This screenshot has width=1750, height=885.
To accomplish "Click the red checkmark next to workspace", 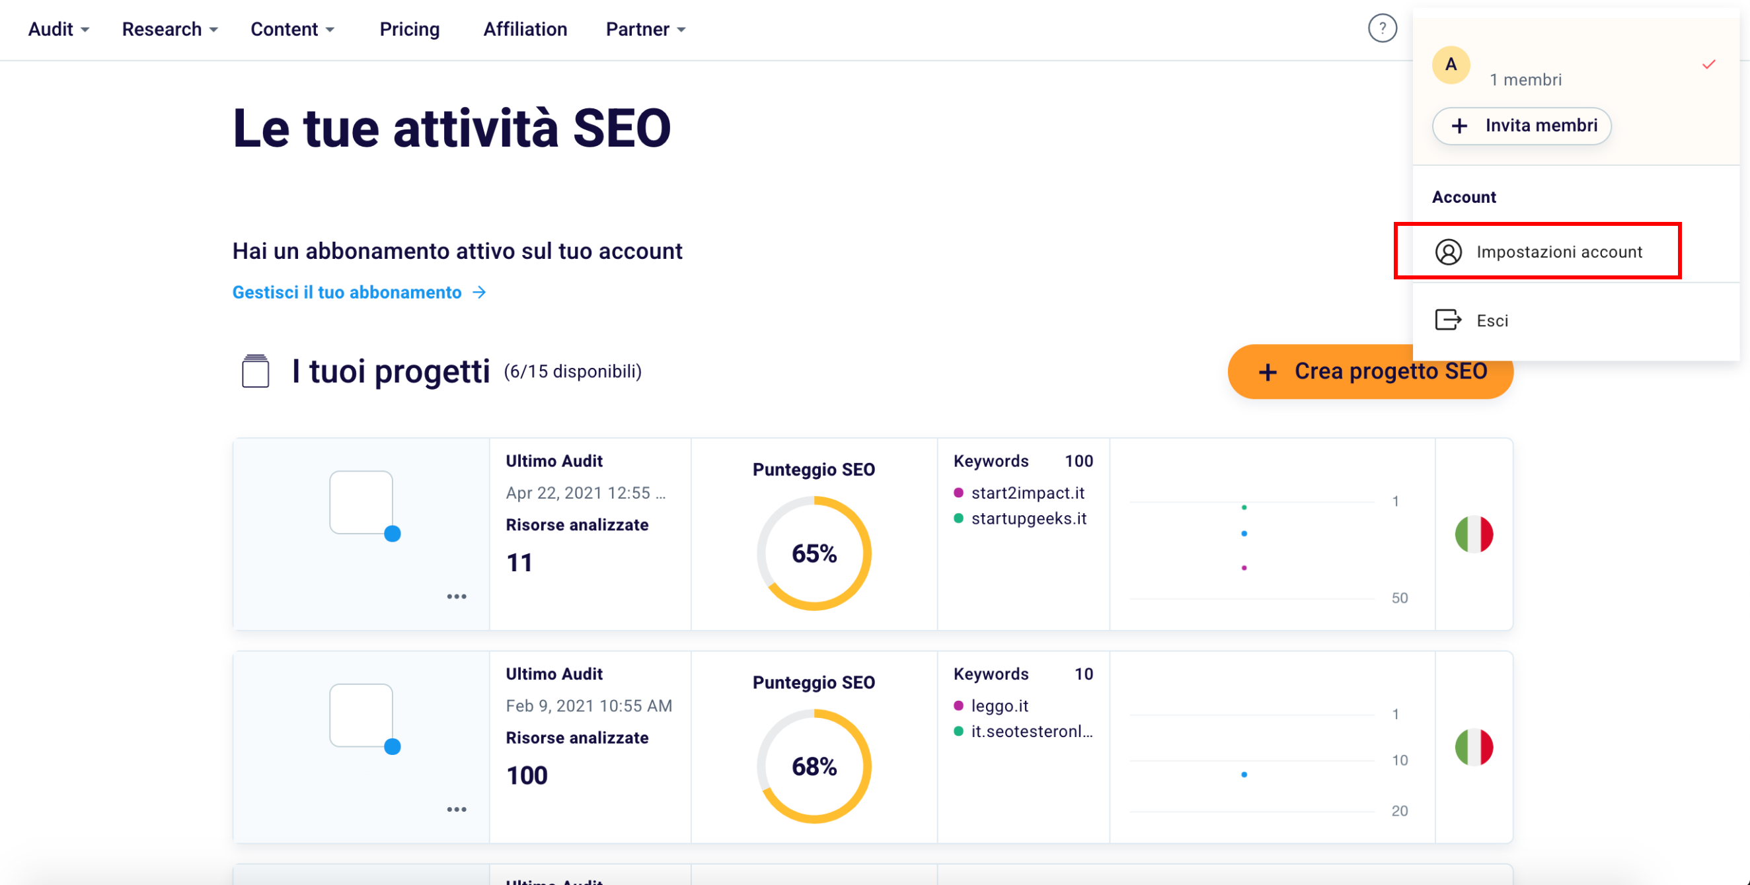I will (x=1708, y=65).
